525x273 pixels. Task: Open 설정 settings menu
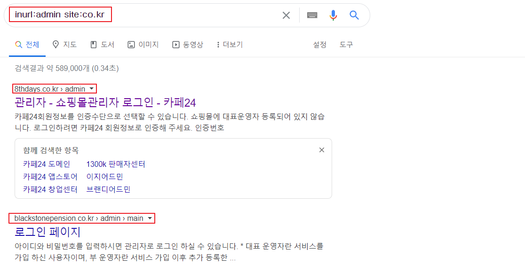319,45
